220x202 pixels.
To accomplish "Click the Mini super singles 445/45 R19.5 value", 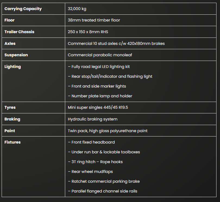I will 98,107.
